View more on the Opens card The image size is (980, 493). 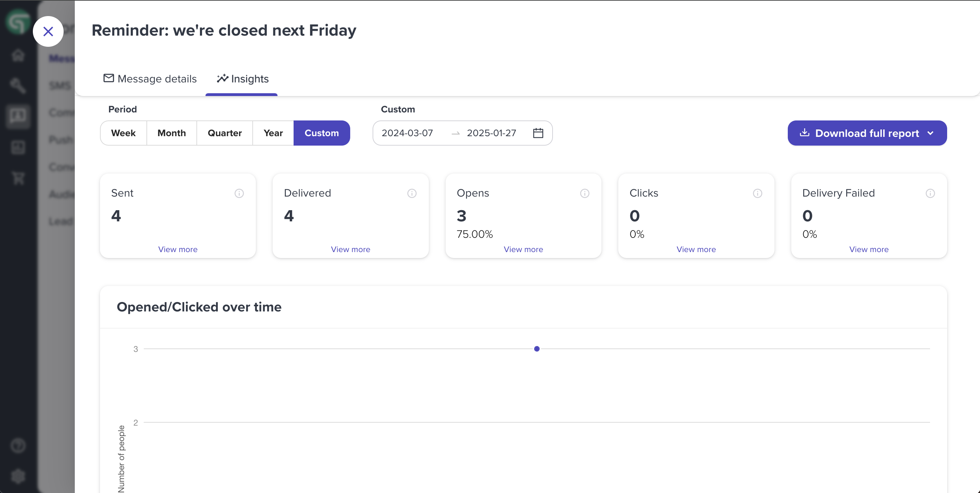pyautogui.click(x=523, y=249)
